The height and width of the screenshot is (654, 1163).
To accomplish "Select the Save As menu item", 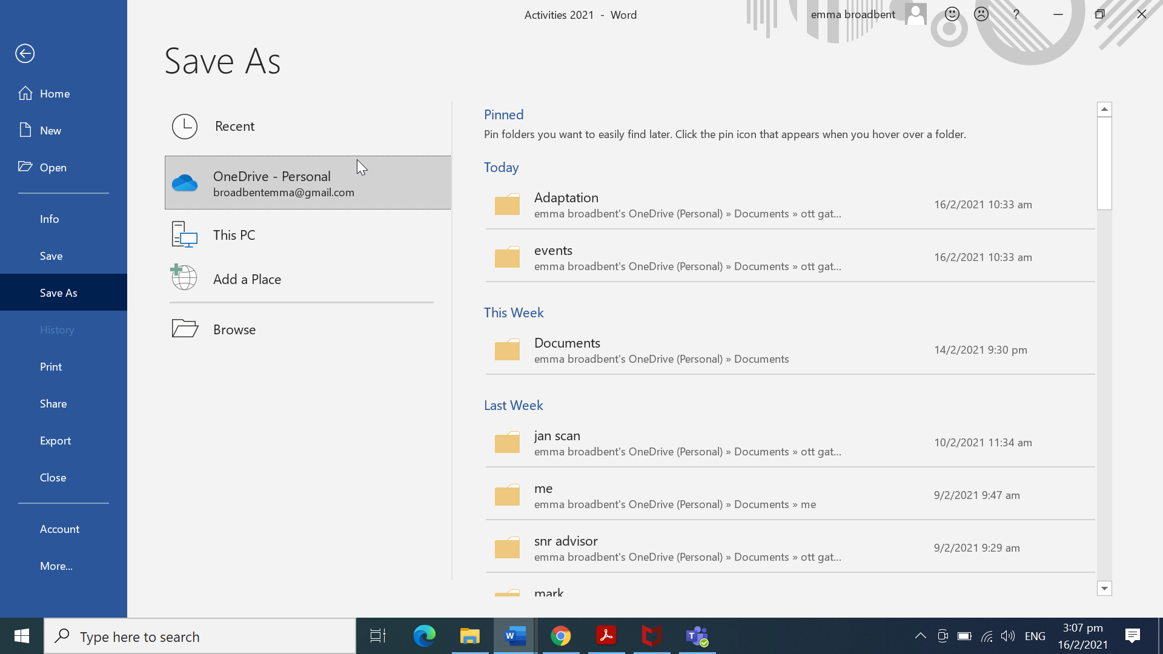I will (x=64, y=292).
